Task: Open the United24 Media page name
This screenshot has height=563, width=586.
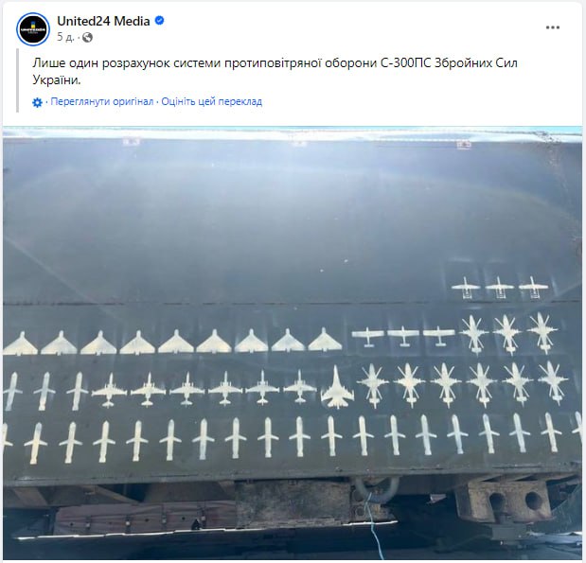Action: click(x=103, y=21)
